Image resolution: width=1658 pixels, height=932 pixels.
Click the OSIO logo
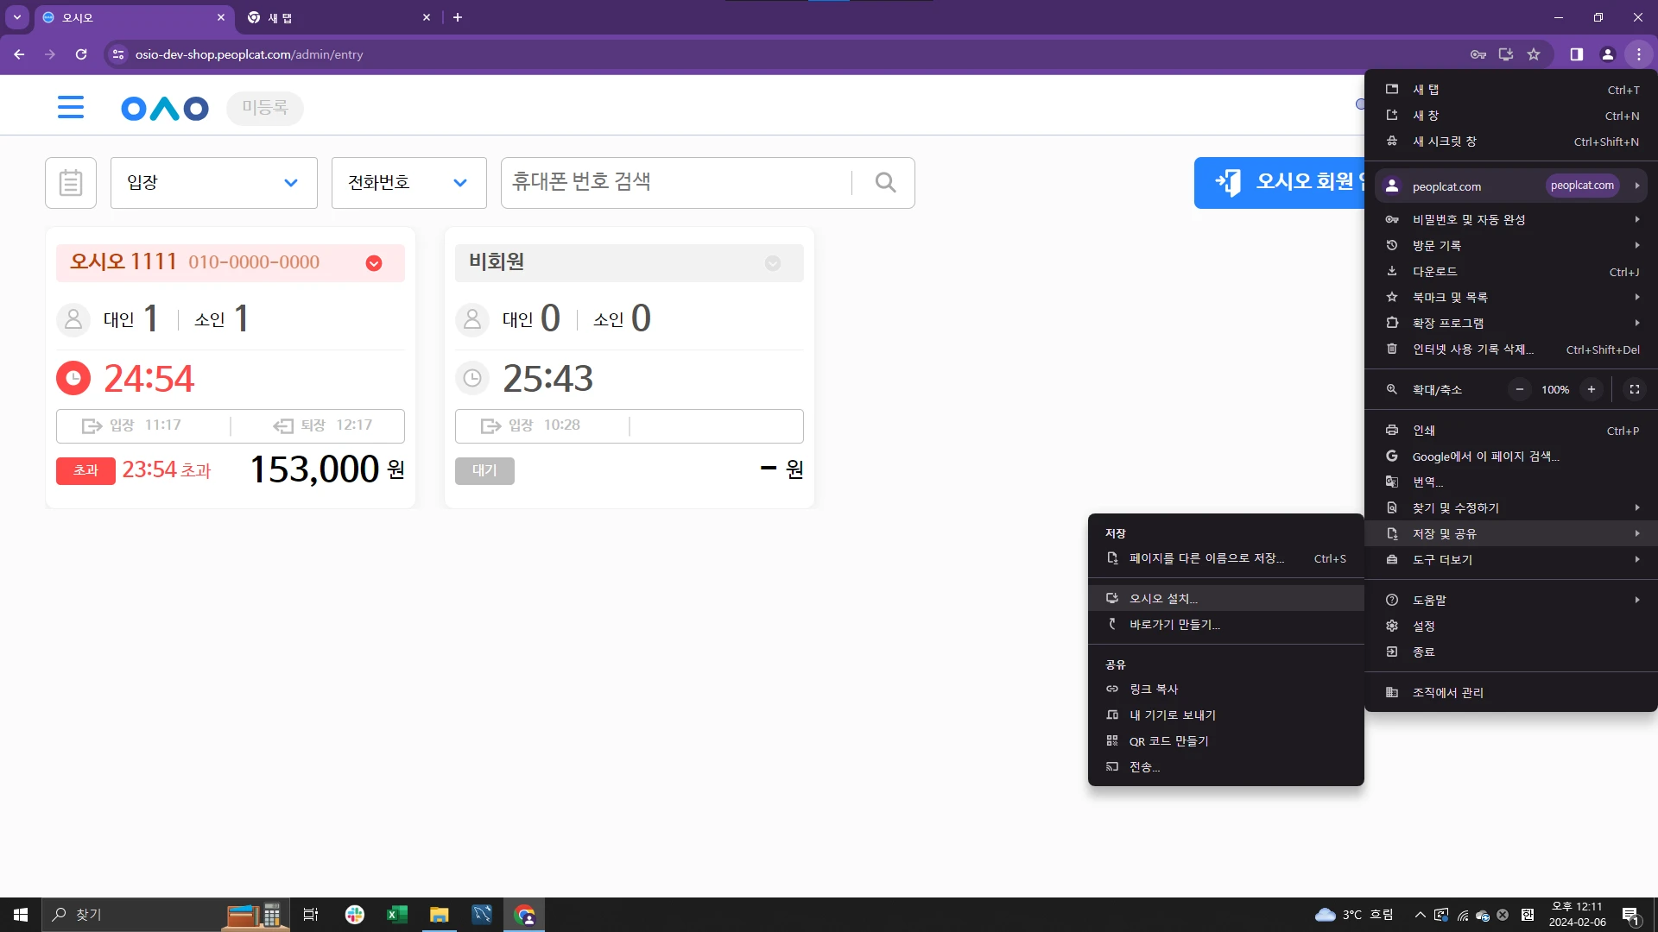click(165, 108)
